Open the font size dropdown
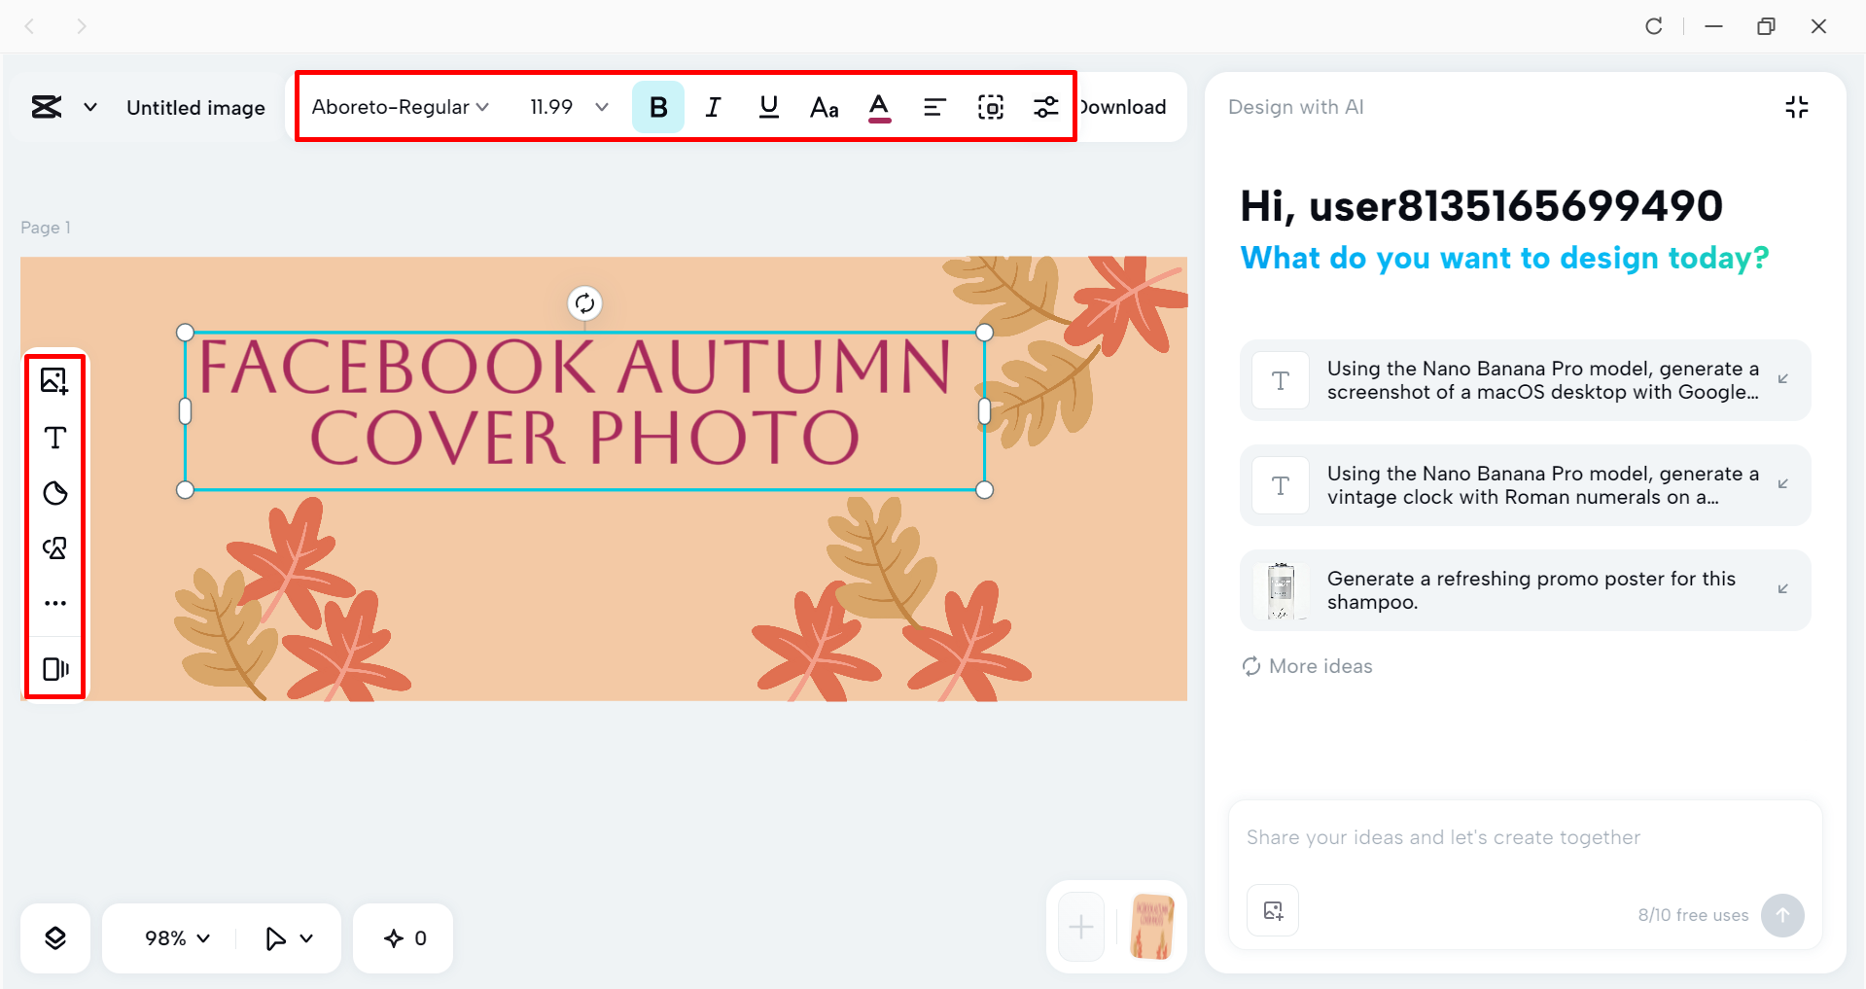The height and width of the screenshot is (989, 1866). [x=568, y=107]
